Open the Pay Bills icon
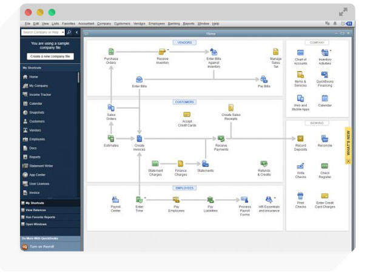The width and height of the screenshot is (370, 280). [264, 79]
